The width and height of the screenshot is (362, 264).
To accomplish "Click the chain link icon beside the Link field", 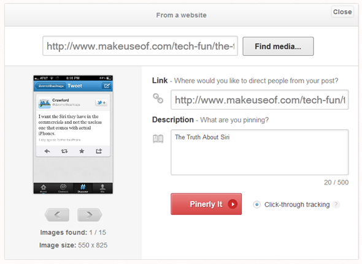I will pyautogui.click(x=158, y=98).
